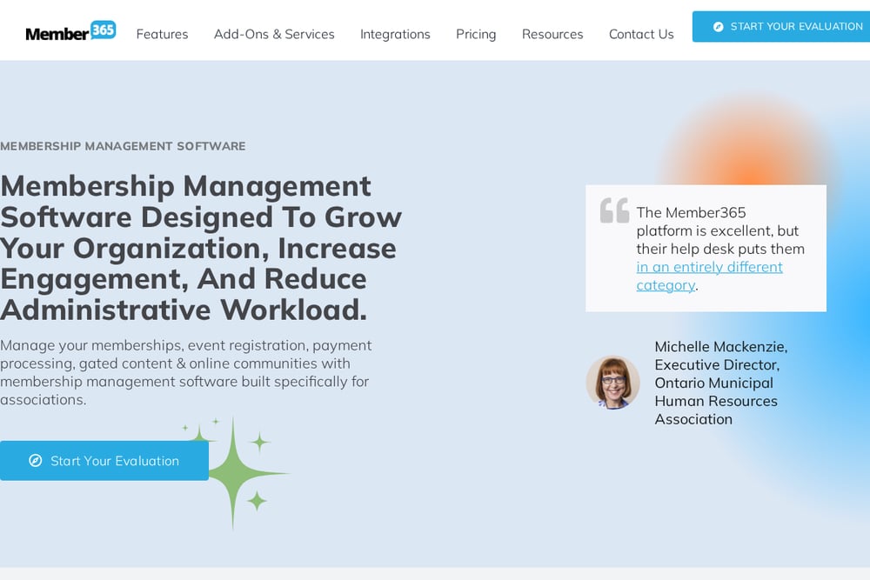Click the compass icon in the hero button

point(36,461)
